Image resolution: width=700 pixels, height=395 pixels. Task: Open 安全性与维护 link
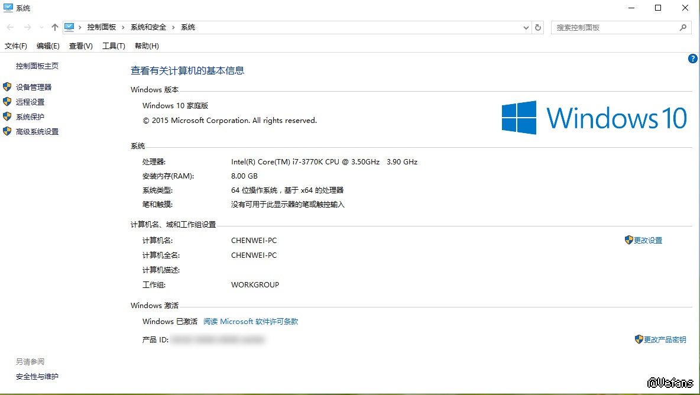click(37, 377)
